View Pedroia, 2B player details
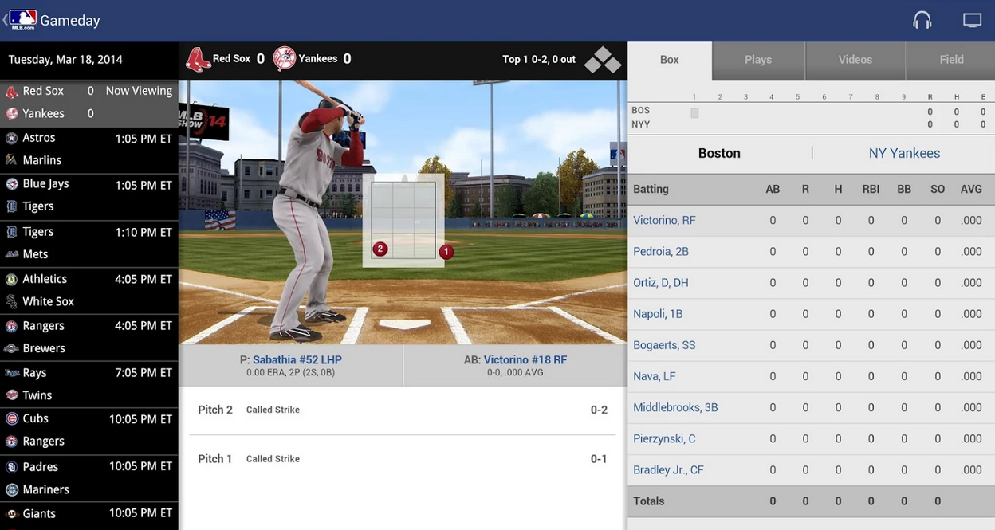 pos(661,251)
